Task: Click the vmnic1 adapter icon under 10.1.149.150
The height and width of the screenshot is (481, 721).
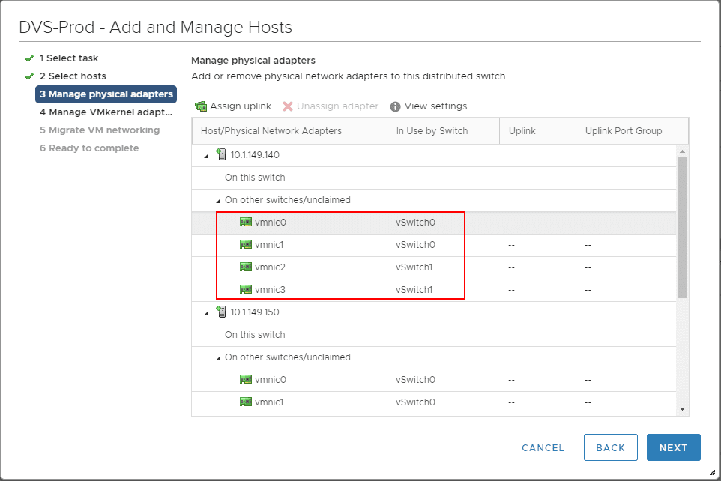Action: click(245, 402)
